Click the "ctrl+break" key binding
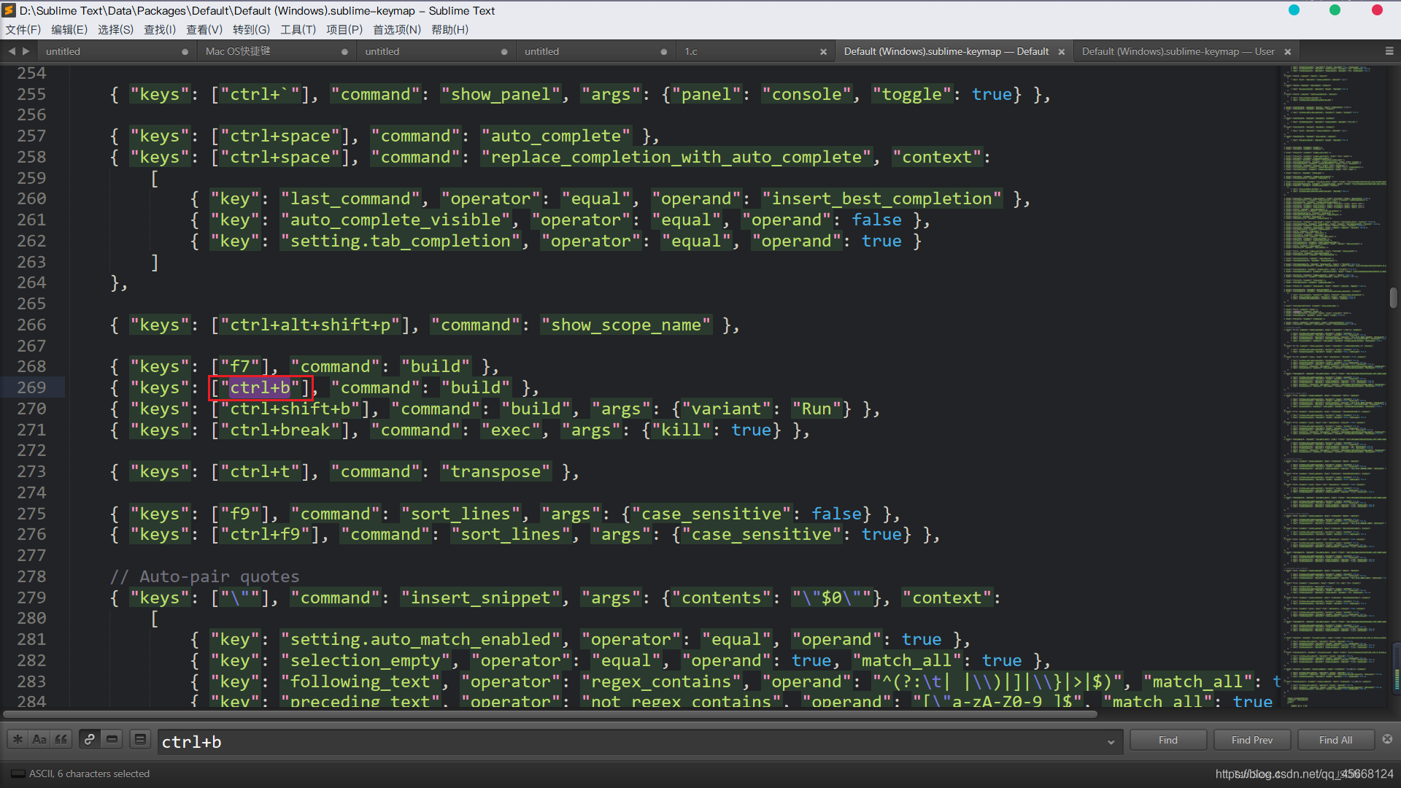Image resolution: width=1401 pixels, height=788 pixels. (280, 430)
